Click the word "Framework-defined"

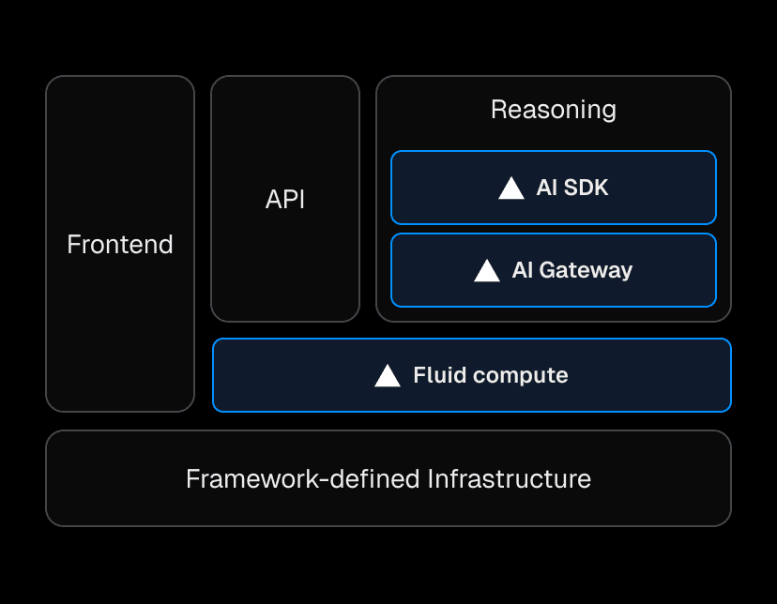coord(303,479)
